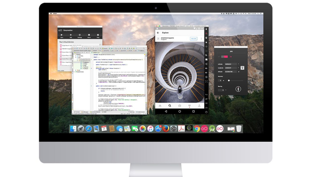This screenshot has height=177, width=315.
Task: Select TestRadio in the project tree
Action: (x=86, y=69)
